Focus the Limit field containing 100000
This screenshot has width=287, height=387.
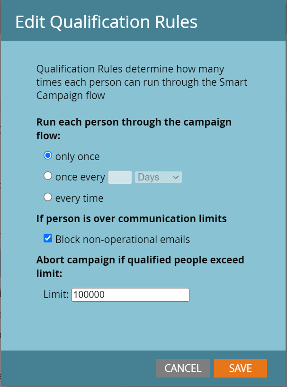[x=130, y=295]
